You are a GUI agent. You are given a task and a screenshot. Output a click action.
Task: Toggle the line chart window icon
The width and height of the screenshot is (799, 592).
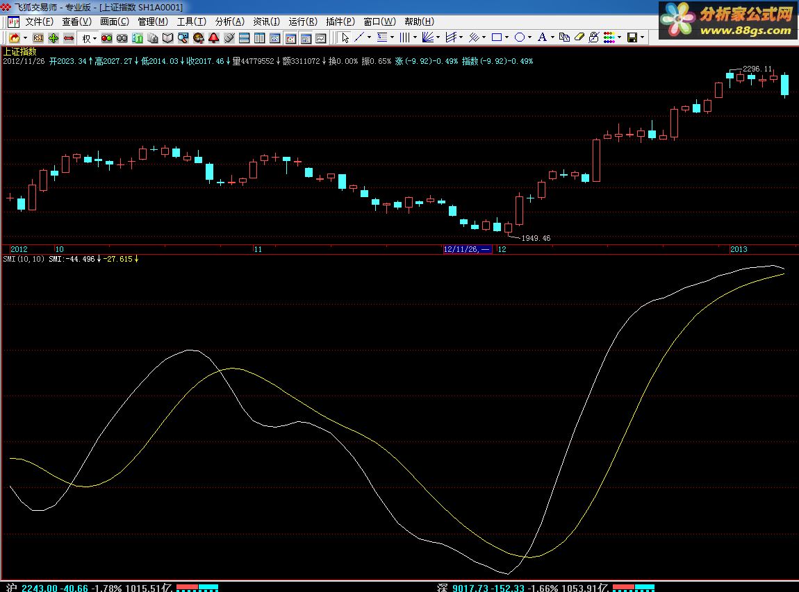[321, 37]
